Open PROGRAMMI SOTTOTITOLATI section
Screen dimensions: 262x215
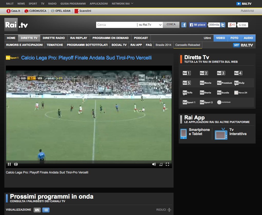[87, 45]
